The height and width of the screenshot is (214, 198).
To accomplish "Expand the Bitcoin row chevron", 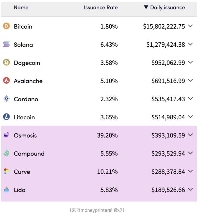I will (191, 27).
